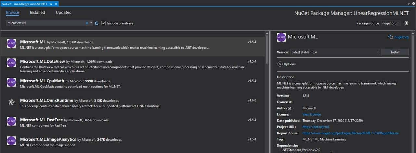Click the refresh icon beside the search box
The width and height of the screenshot is (416, 153).
97,23
